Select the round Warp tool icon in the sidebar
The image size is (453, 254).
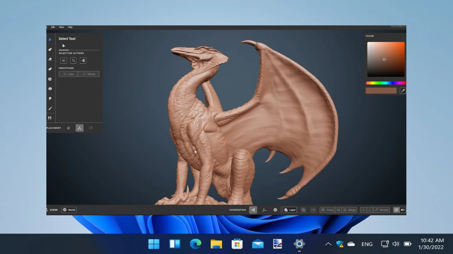point(50,79)
